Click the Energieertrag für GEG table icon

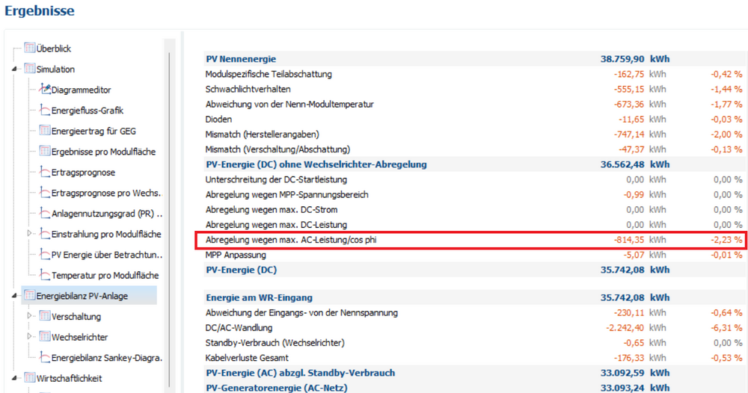pyautogui.click(x=45, y=131)
